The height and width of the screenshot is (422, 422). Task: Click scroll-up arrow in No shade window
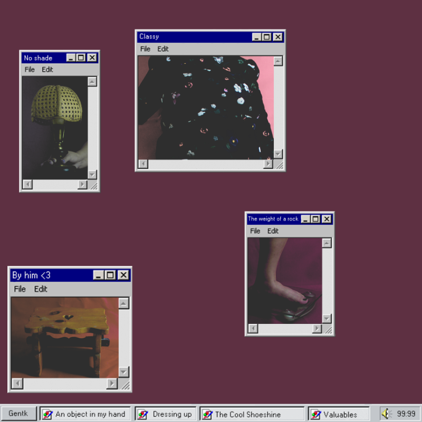click(92, 81)
